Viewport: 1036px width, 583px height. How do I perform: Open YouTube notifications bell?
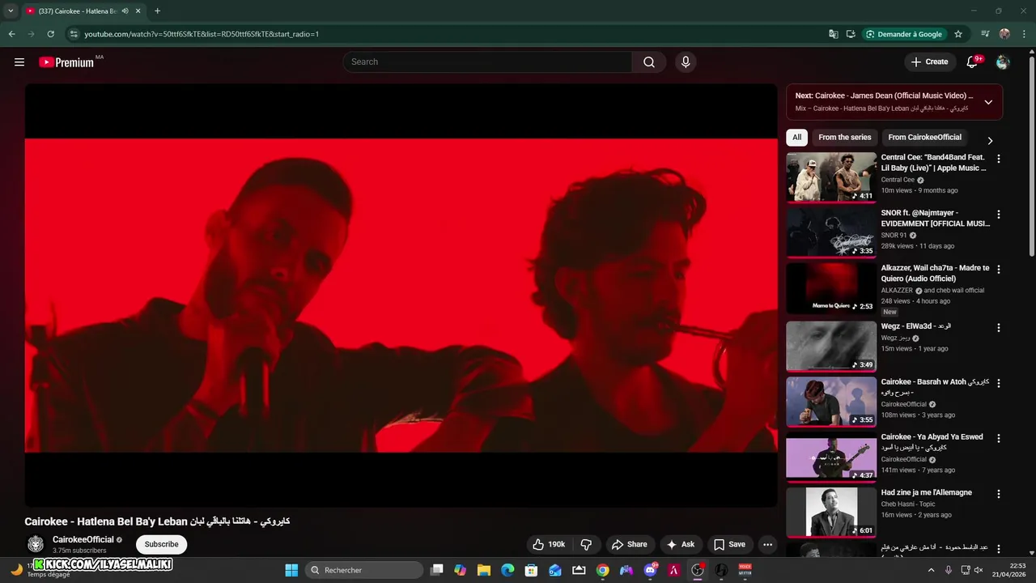(x=973, y=62)
